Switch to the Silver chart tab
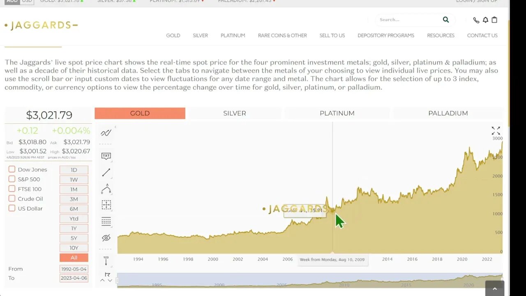 (235, 113)
